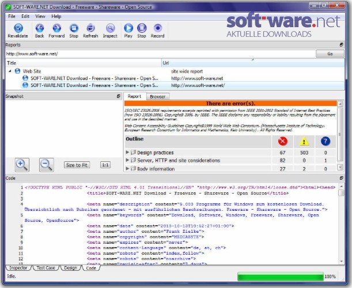Click the Size to Fit button
This screenshot has width=352, height=288.
tap(77, 165)
